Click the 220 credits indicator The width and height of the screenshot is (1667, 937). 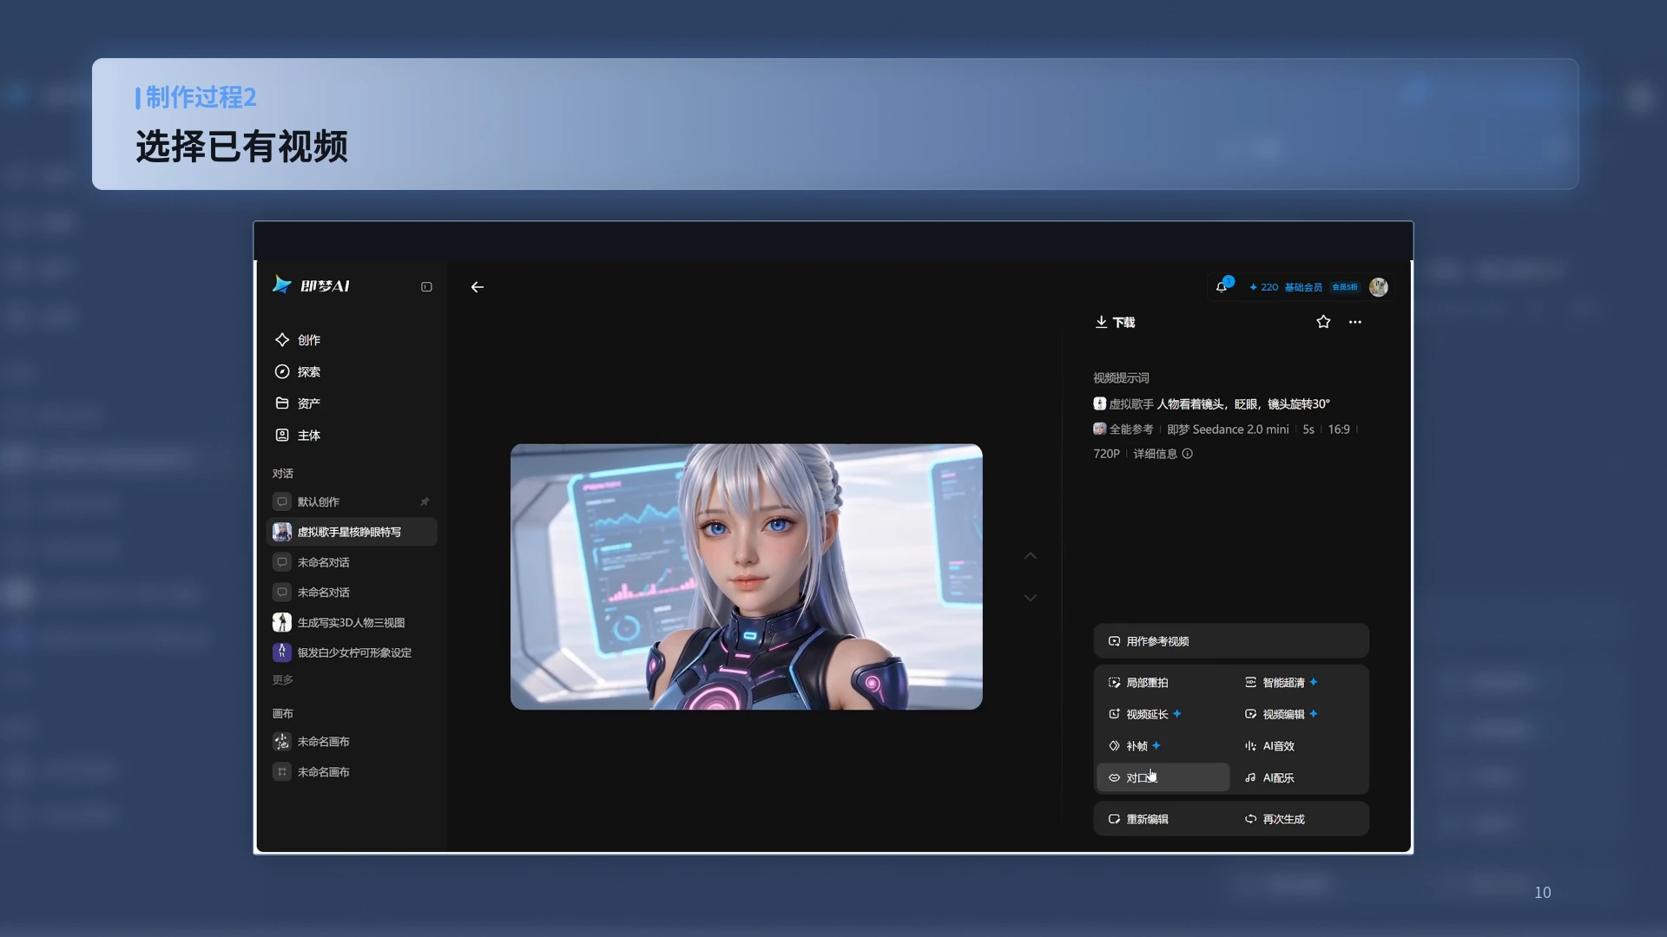1264,287
